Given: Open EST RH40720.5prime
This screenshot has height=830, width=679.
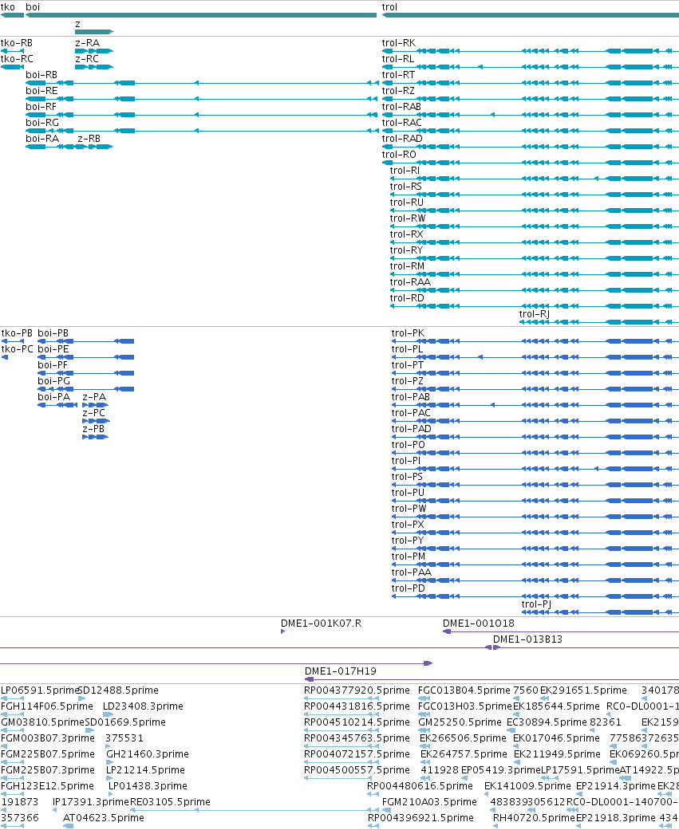Looking at the screenshot, I should [x=534, y=818].
